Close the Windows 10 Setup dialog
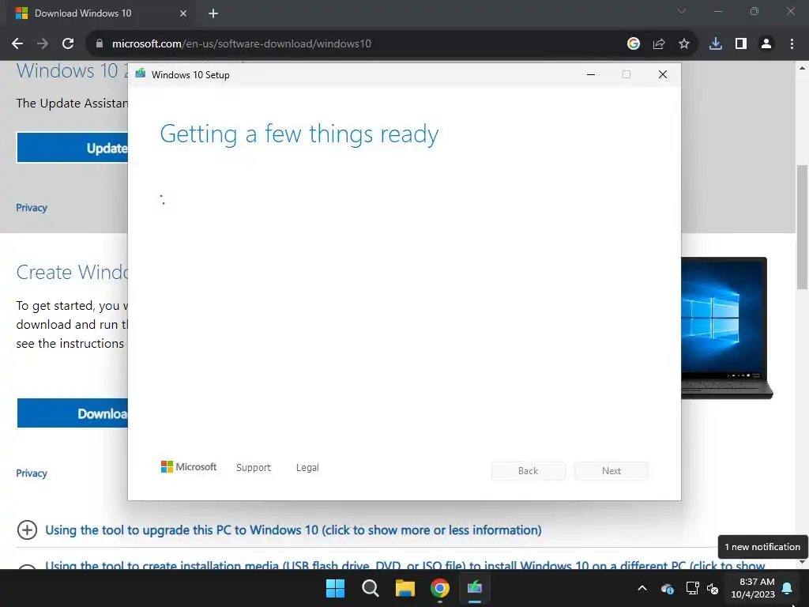 click(663, 75)
